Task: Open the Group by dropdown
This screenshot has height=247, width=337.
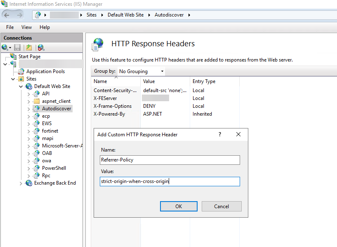Action: point(141,71)
